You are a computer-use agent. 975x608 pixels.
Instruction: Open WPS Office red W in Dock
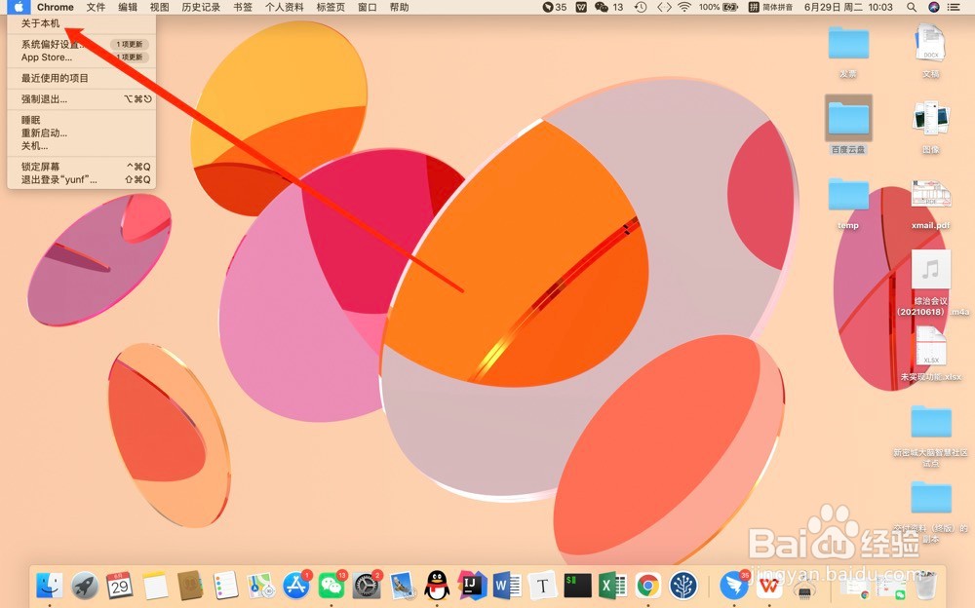770,585
